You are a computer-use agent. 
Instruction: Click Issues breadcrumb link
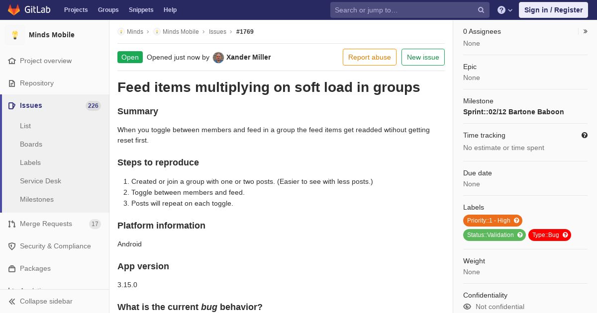(217, 32)
